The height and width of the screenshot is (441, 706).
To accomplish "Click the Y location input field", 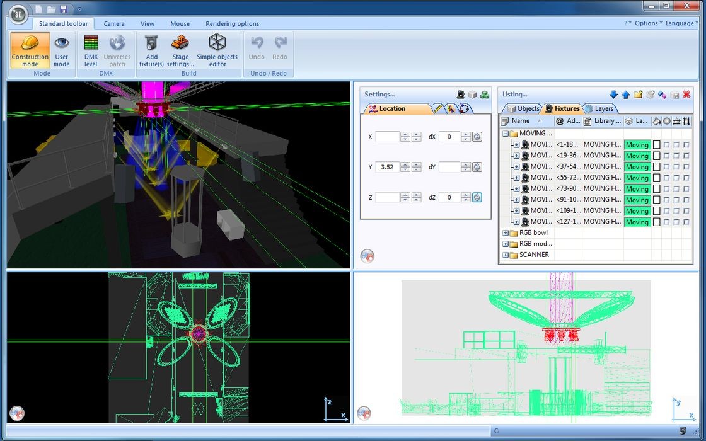I will tap(387, 167).
